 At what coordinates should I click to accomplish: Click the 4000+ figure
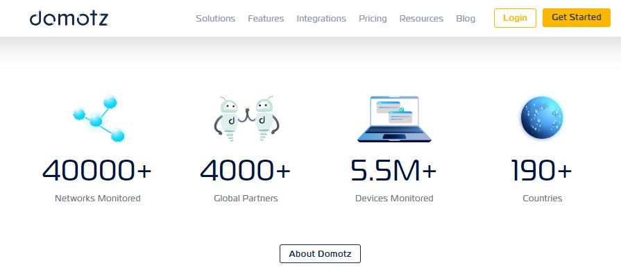pyautogui.click(x=246, y=170)
